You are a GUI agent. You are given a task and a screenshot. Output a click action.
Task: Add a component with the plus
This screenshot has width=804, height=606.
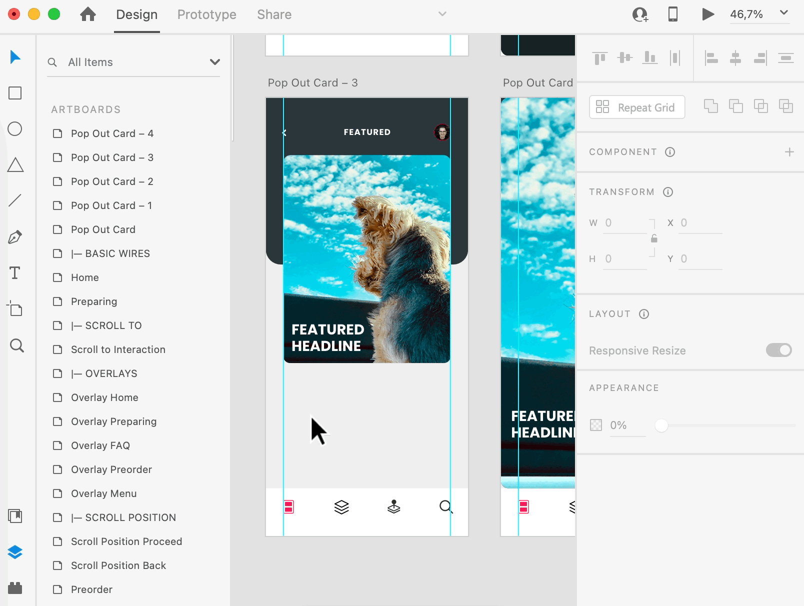pos(789,152)
